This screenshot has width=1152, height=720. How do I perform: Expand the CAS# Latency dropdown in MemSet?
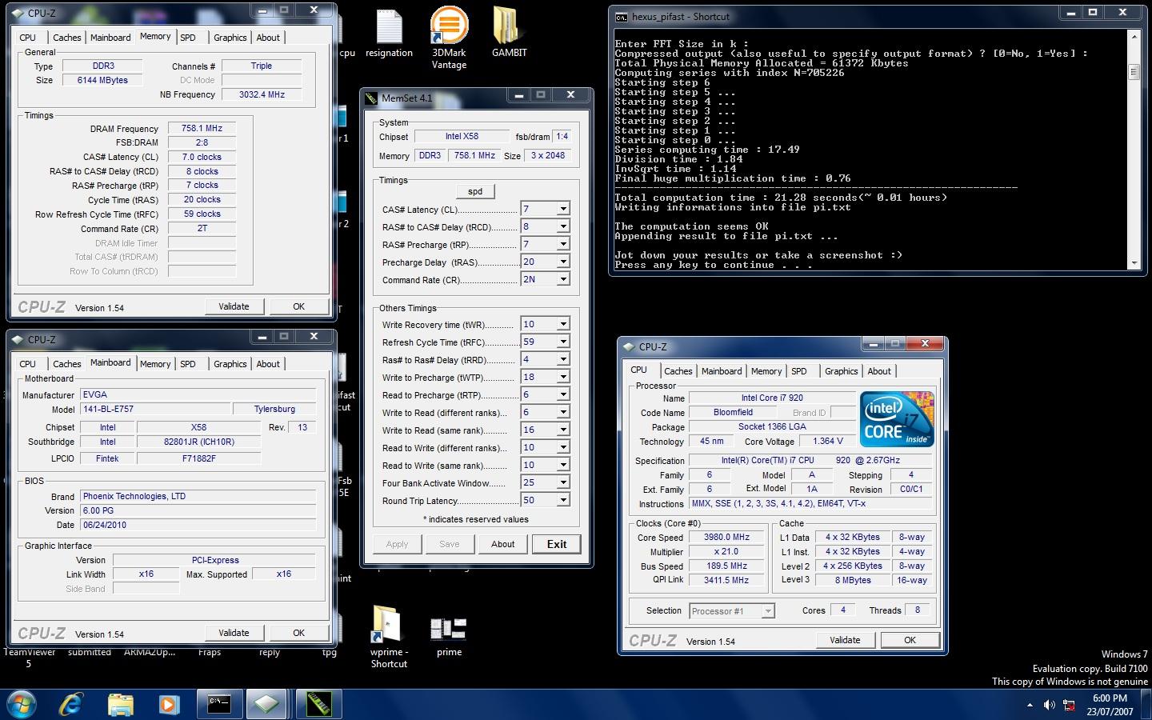pyautogui.click(x=562, y=209)
